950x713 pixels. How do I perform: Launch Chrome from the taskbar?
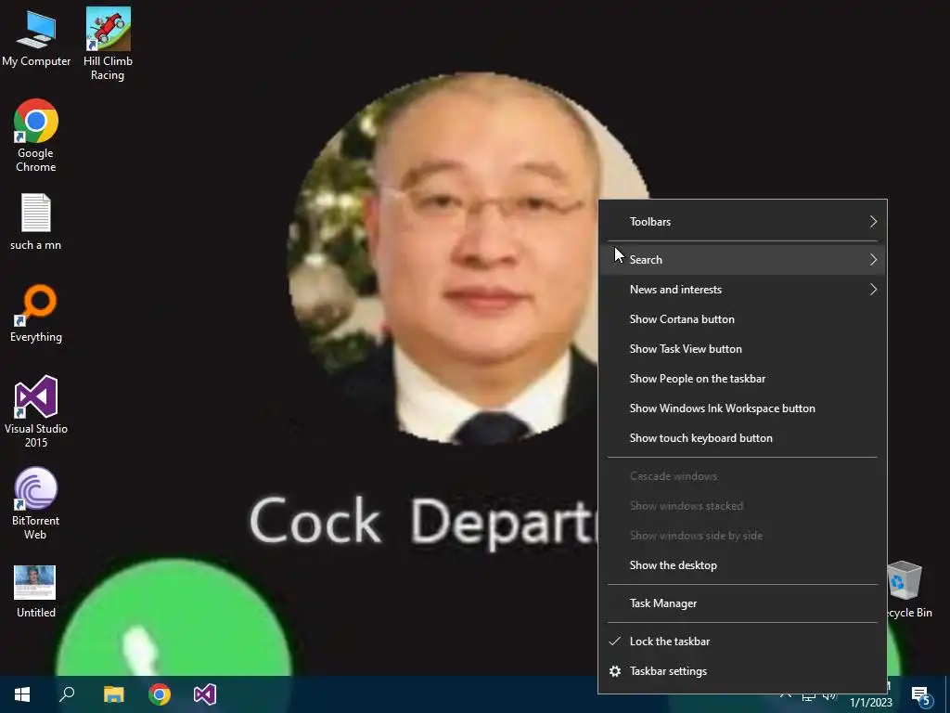pos(160,694)
